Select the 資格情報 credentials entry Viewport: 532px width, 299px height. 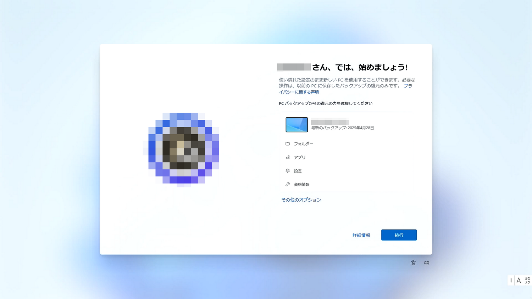coord(301,184)
